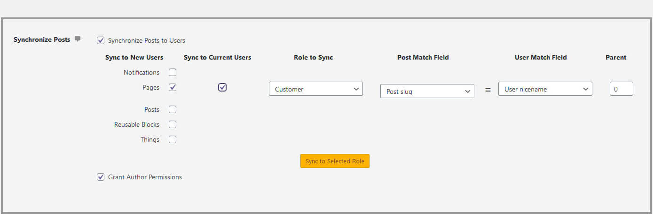Click the Post Match Field column header
The width and height of the screenshot is (653, 214).
coord(423,57)
